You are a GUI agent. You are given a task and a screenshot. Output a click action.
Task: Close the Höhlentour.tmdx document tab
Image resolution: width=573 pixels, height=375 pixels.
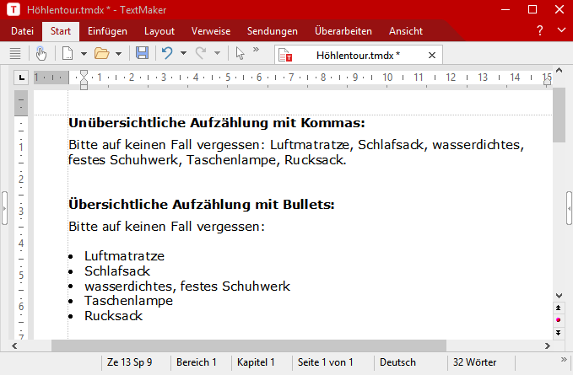point(432,55)
